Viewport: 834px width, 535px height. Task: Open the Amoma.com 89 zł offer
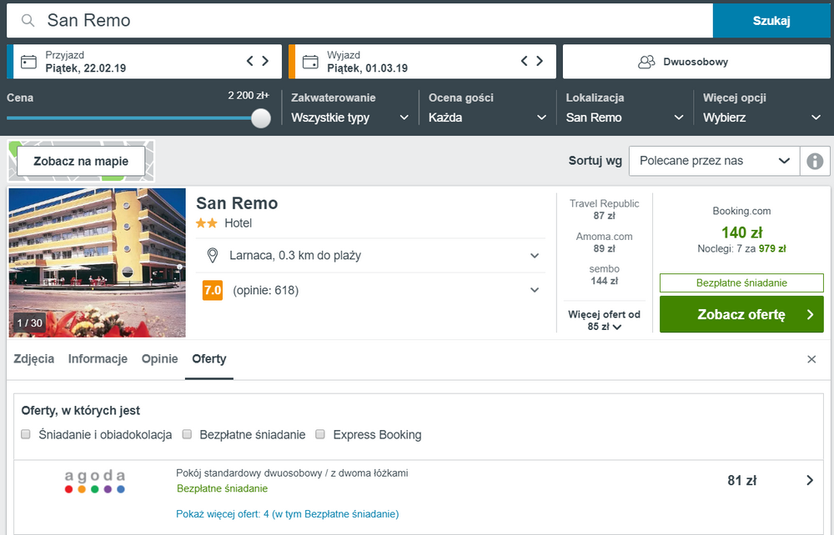(x=604, y=242)
